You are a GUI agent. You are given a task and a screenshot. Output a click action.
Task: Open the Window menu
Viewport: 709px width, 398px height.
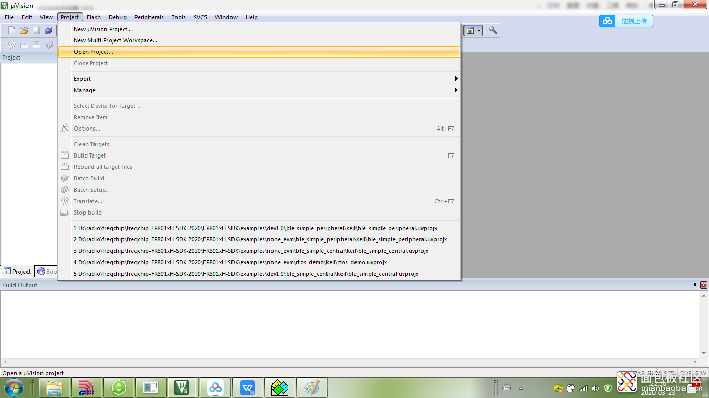[226, 17]
